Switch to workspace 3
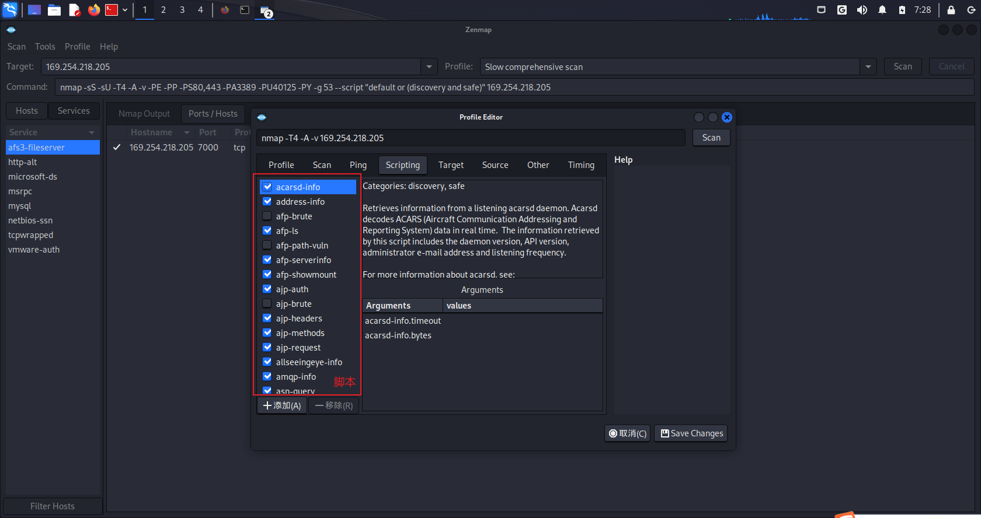 182,10
